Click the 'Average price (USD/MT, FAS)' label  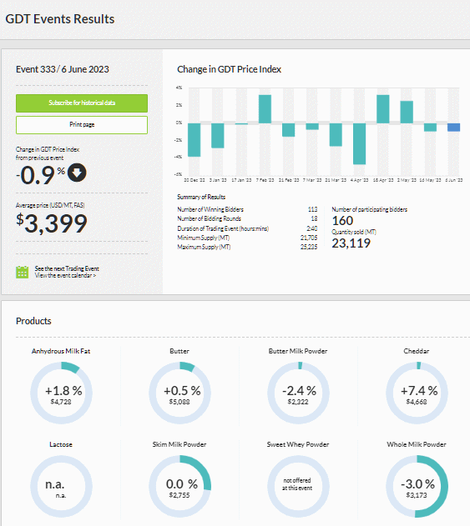pyautogui.click(x=50, y=205)
